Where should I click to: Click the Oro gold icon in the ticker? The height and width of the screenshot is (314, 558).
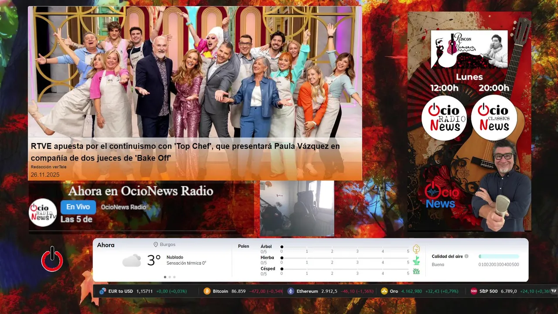384,291
